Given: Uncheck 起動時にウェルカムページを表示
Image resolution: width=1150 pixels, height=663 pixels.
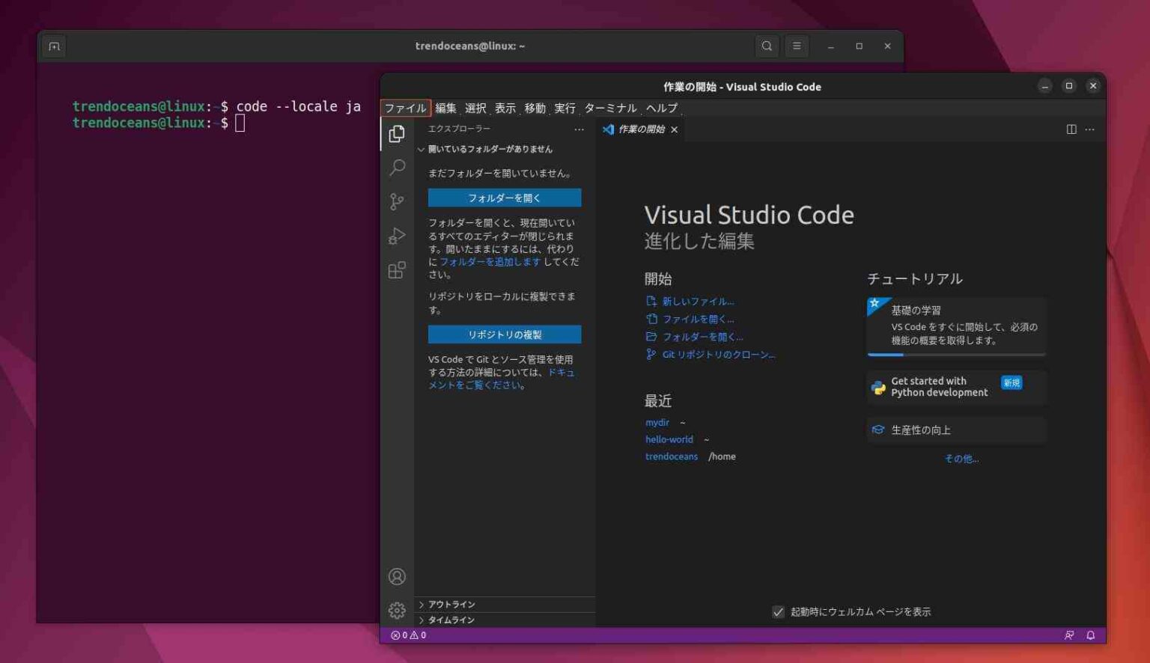Looking at the screenshot, I should click(779, 611).
